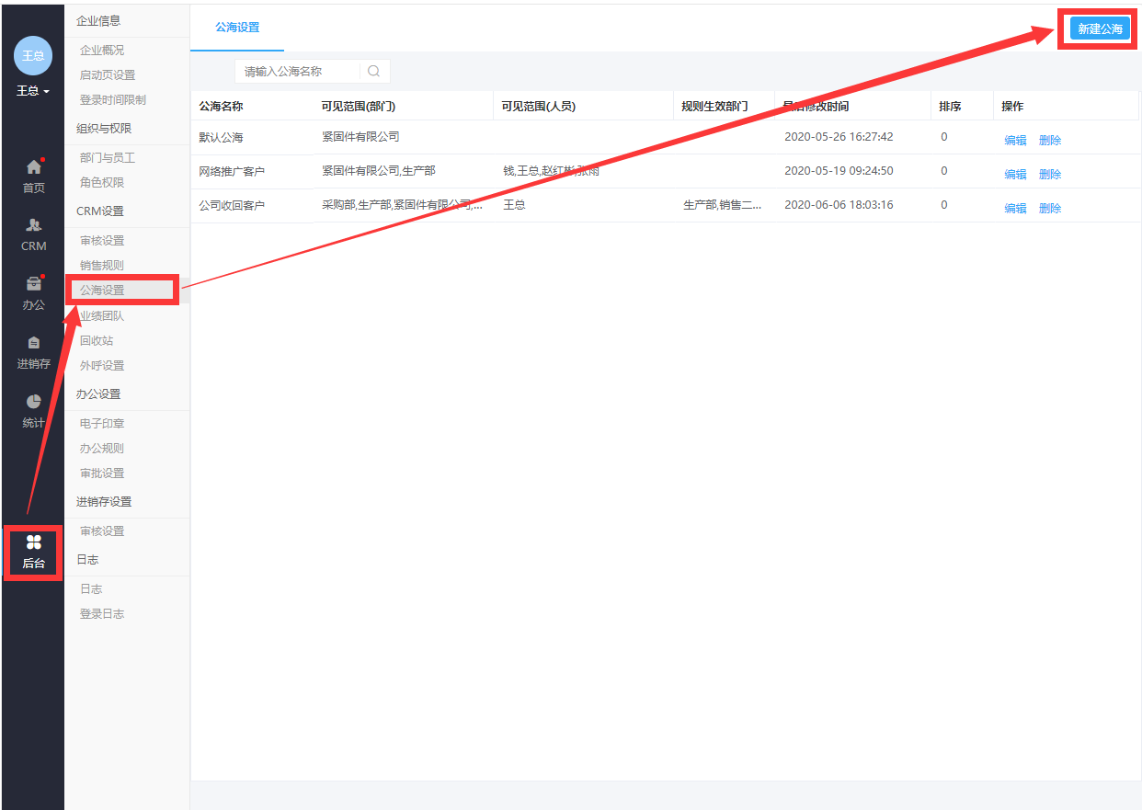Select the 公海设置 tab
The height and width of the screenshot is (810, 1142).
(237, 28)
